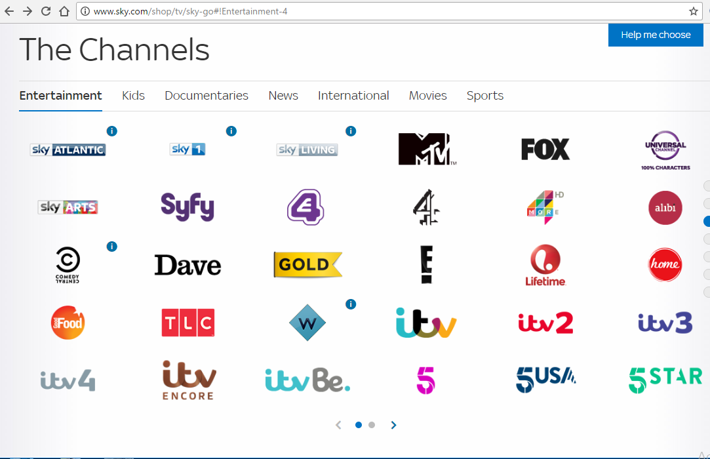Viewport: 710px width, 459px height.
Task: Choose the Universal Channel logo
Action: click(665, 150)
